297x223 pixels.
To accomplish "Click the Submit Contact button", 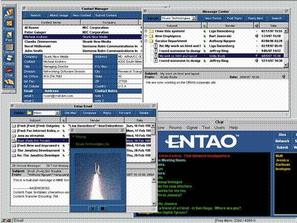I will click(x=106, y=15).
